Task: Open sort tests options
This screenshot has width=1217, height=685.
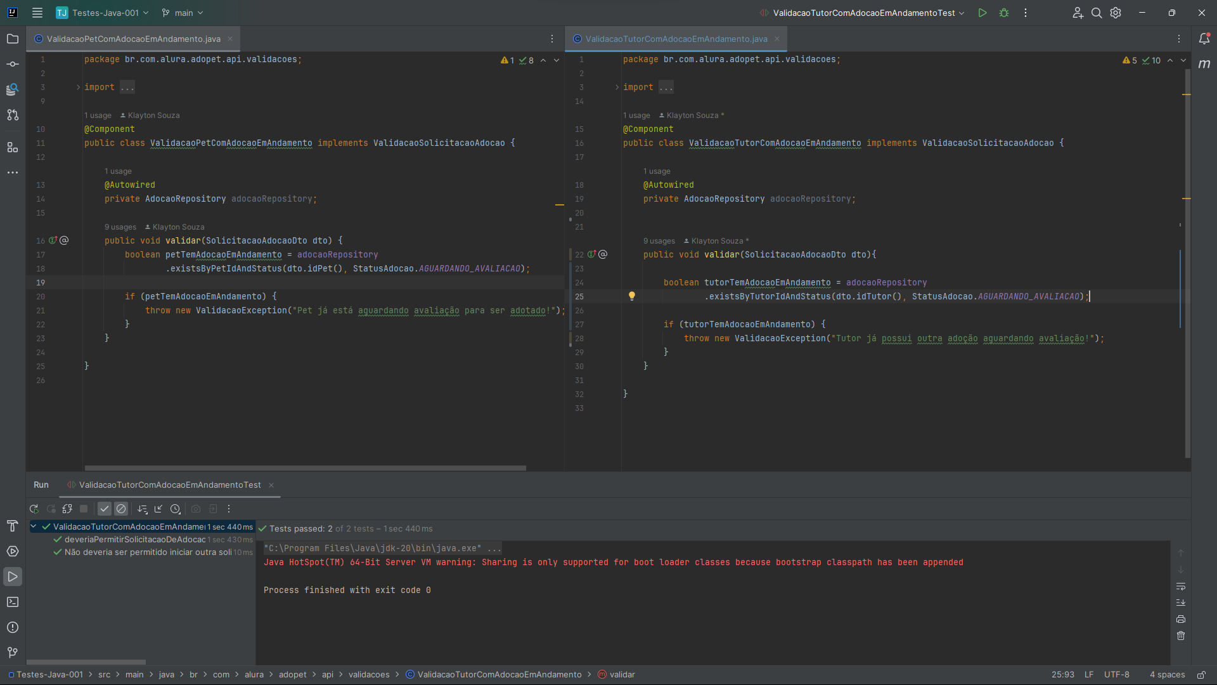Action: pos(142,509)
